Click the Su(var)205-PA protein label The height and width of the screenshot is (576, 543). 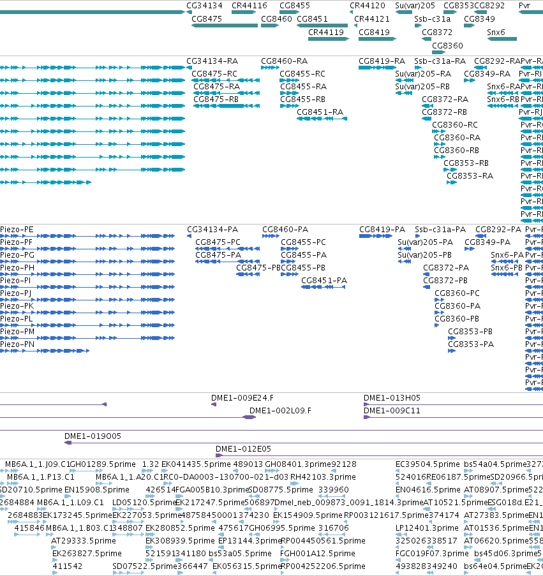point(426,242)
